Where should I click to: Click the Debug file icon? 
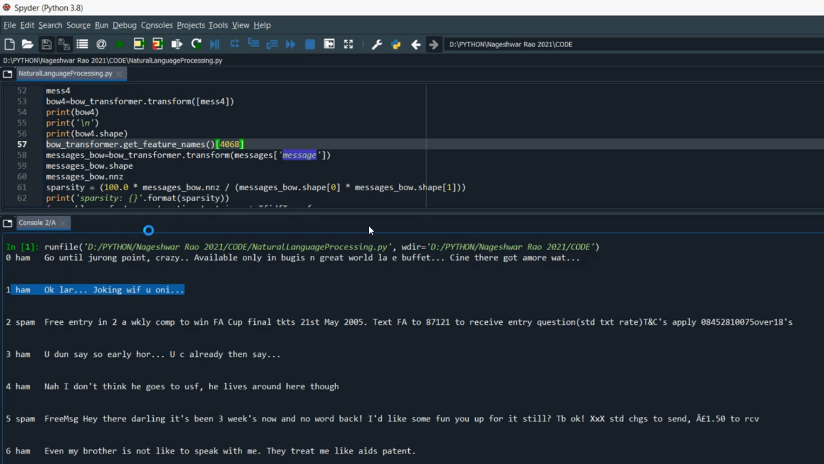(215, 45)
